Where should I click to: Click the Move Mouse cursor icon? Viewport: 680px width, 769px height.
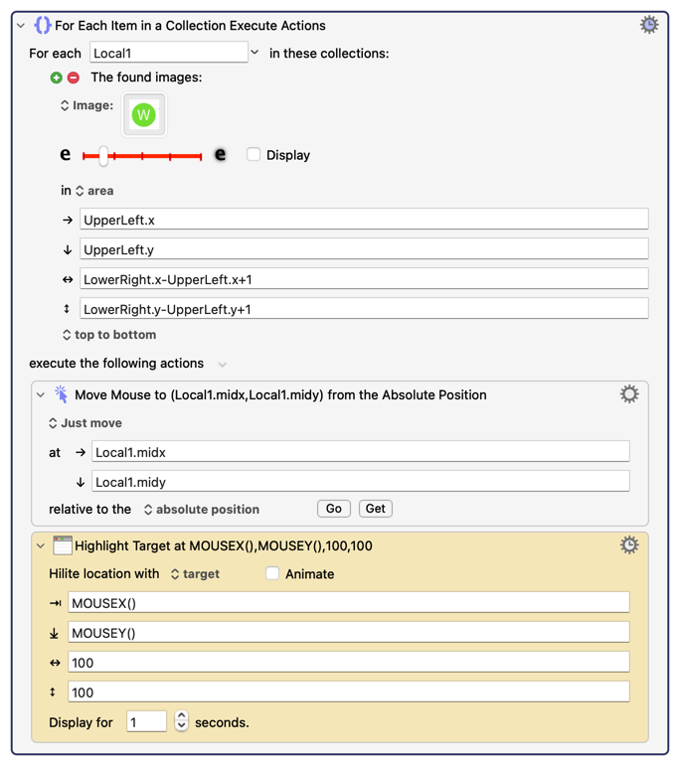pos(62,394)
